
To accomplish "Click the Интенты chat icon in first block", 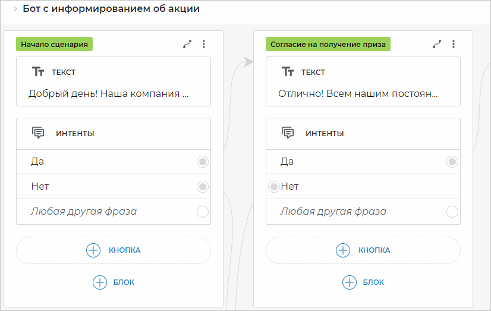I will 38,133.
